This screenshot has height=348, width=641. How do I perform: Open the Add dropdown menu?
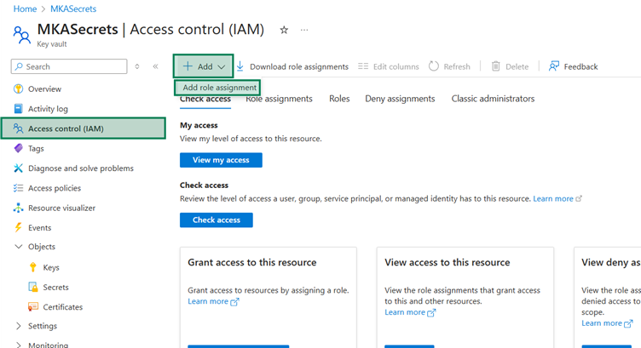coord(203,66)
